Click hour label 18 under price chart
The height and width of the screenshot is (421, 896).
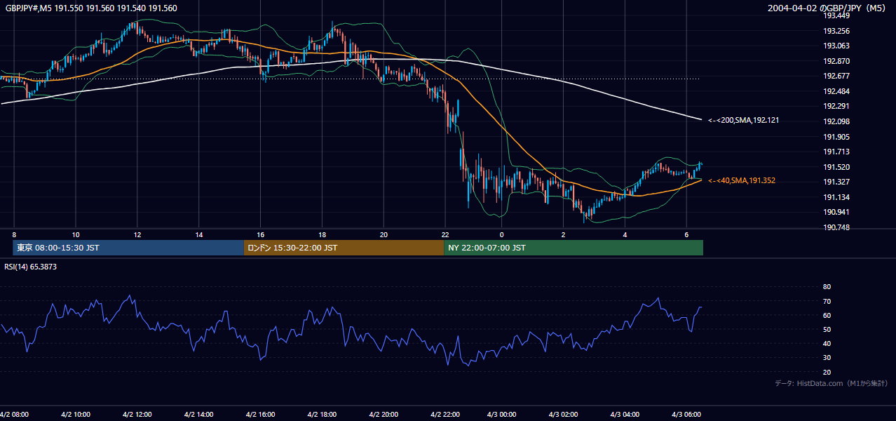point(322,234)
